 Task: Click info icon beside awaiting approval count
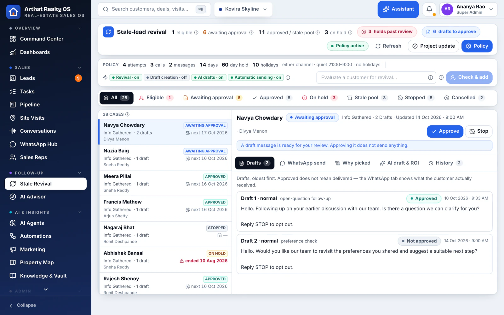(251, 32)
